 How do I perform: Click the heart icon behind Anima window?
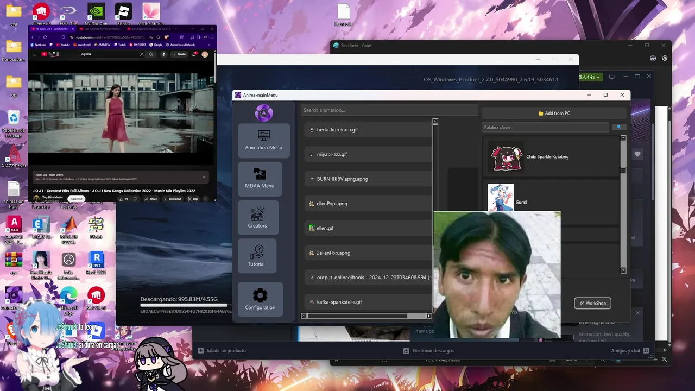(637, 154)
